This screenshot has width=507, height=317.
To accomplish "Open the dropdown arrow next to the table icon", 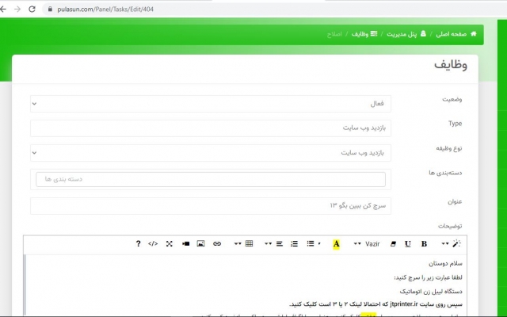I will pyautogui.click(x=238, y=244).
